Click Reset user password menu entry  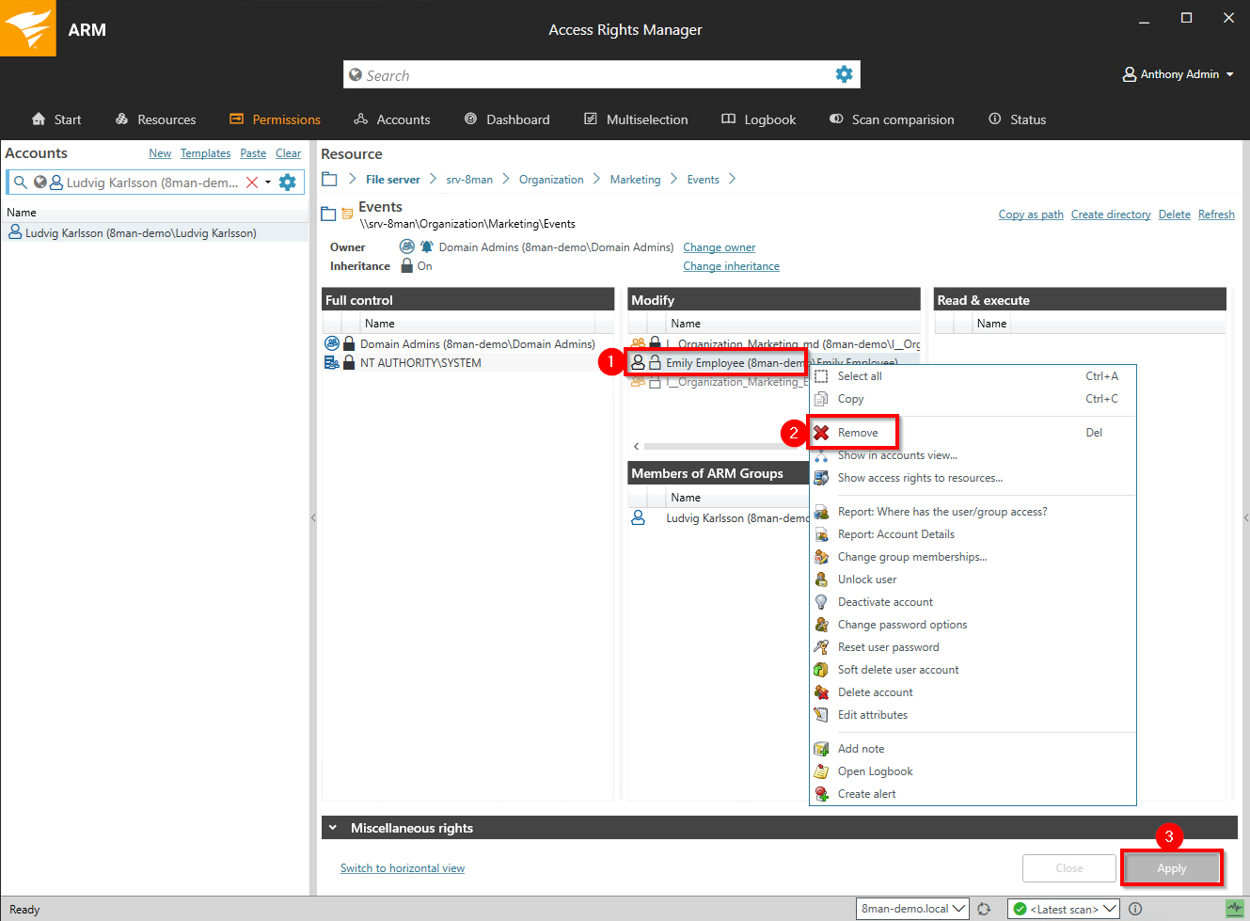[x=888, y=647]
